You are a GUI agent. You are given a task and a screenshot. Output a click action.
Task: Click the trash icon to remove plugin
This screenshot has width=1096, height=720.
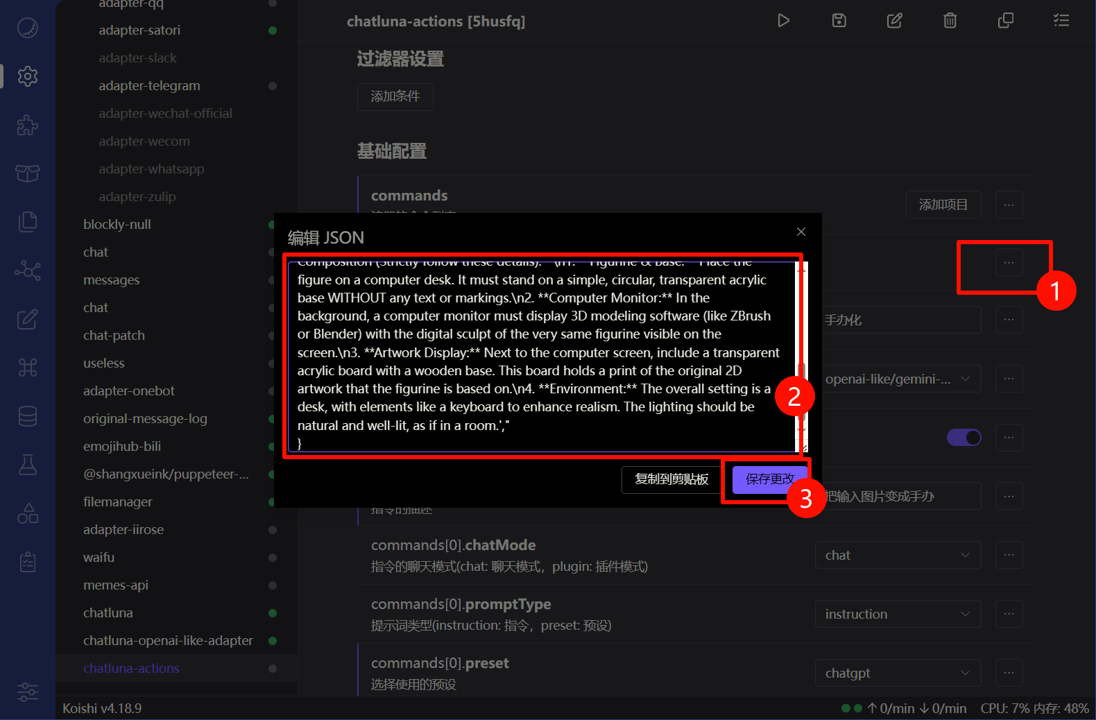(950, 21)
